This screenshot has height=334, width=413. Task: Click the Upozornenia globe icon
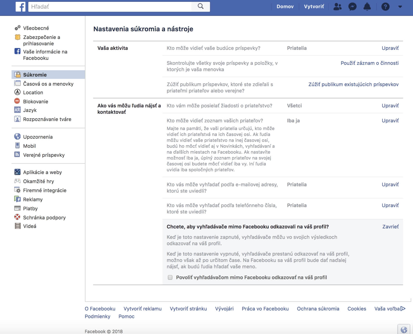click(x=17, y=136)
